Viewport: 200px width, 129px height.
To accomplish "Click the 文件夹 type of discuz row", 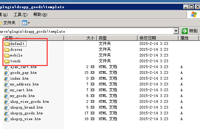I will coord(105,49).
